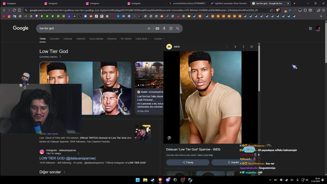This screenshot has height=184, width=327.
Task: Click the Google search text field
Action: click(92, 28)
